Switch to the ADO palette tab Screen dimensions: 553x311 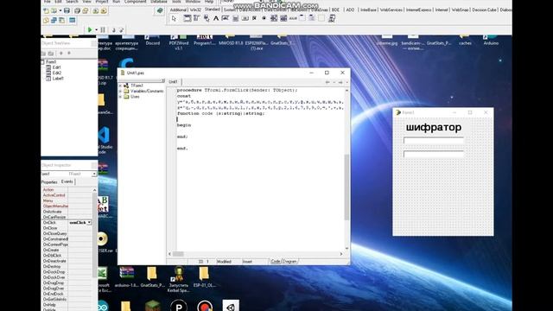(x=350, y=10)
